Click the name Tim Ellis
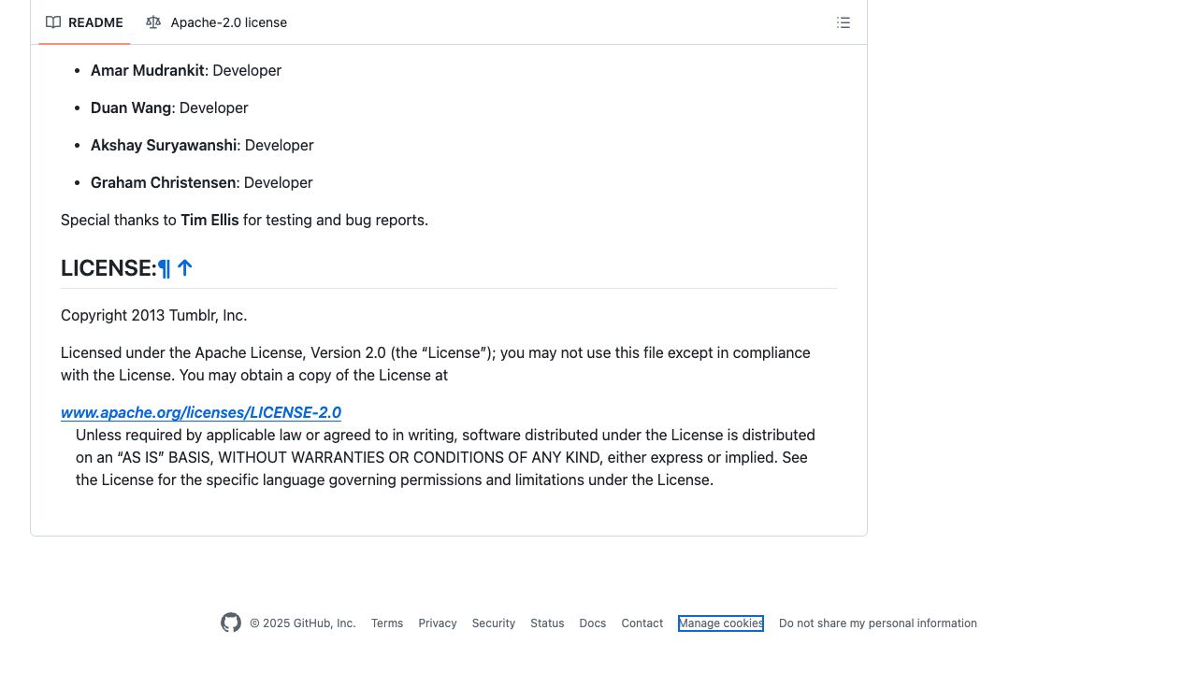1197x673 pixels. [209, 220]
